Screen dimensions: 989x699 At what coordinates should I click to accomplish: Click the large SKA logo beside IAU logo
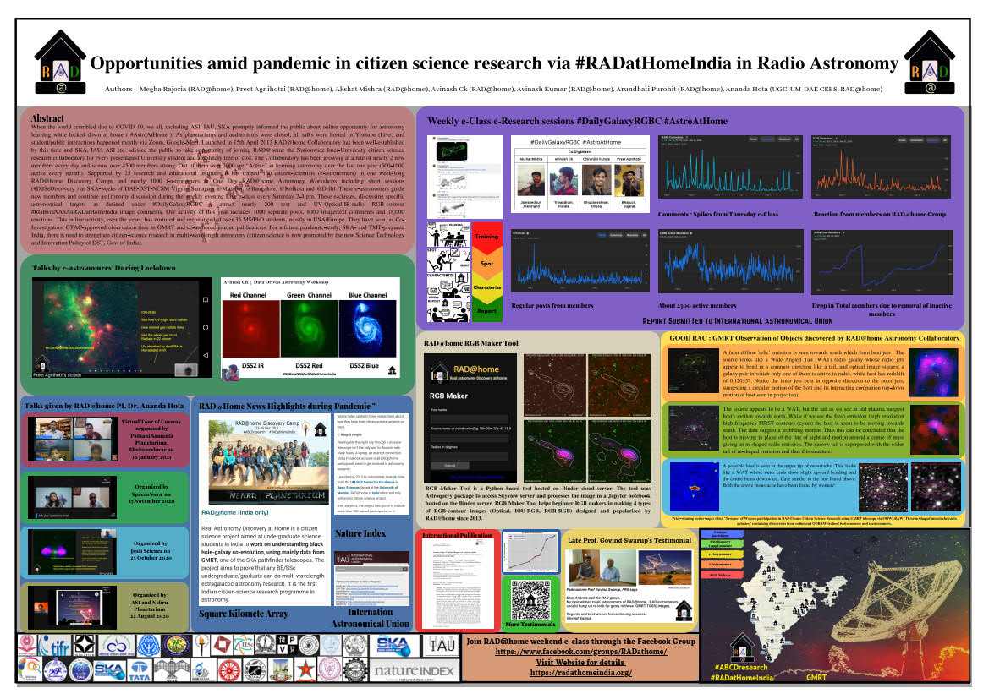click(393, 645)
